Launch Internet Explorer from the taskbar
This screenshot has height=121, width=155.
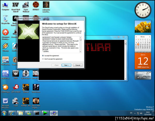point(12,113)
